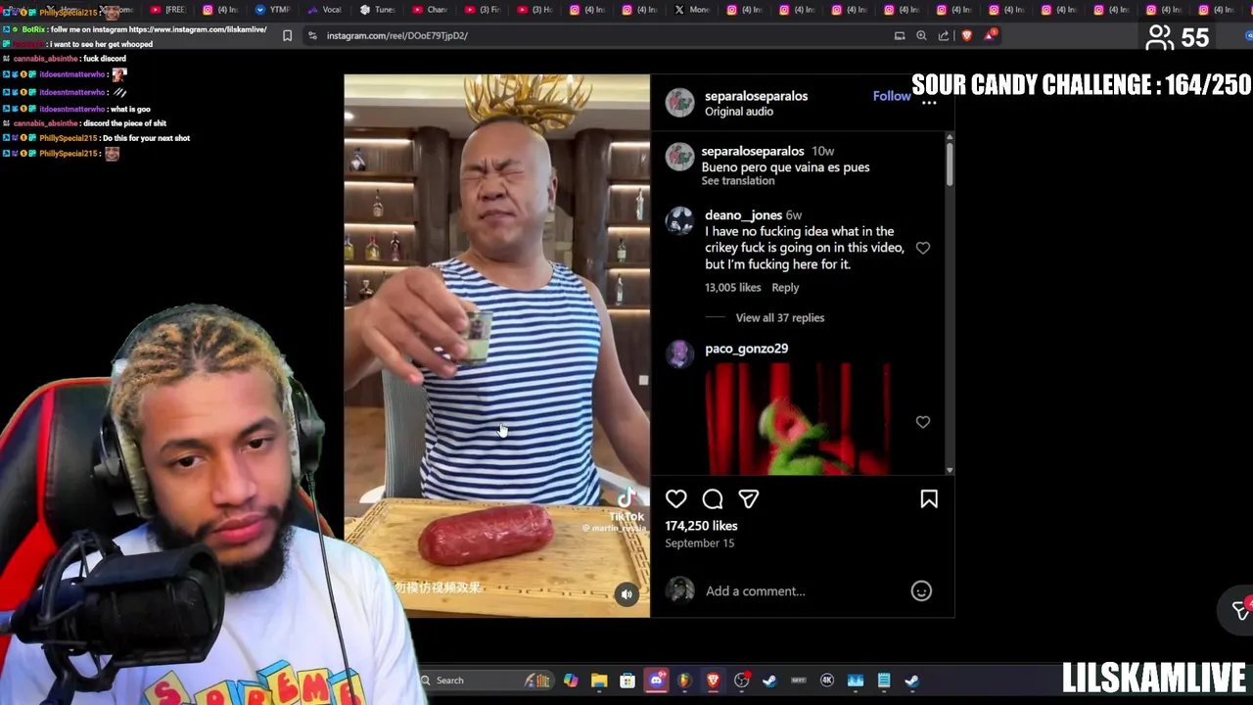
Task: Open paco_gonzo29 profile
Action: tap(746, 349)
